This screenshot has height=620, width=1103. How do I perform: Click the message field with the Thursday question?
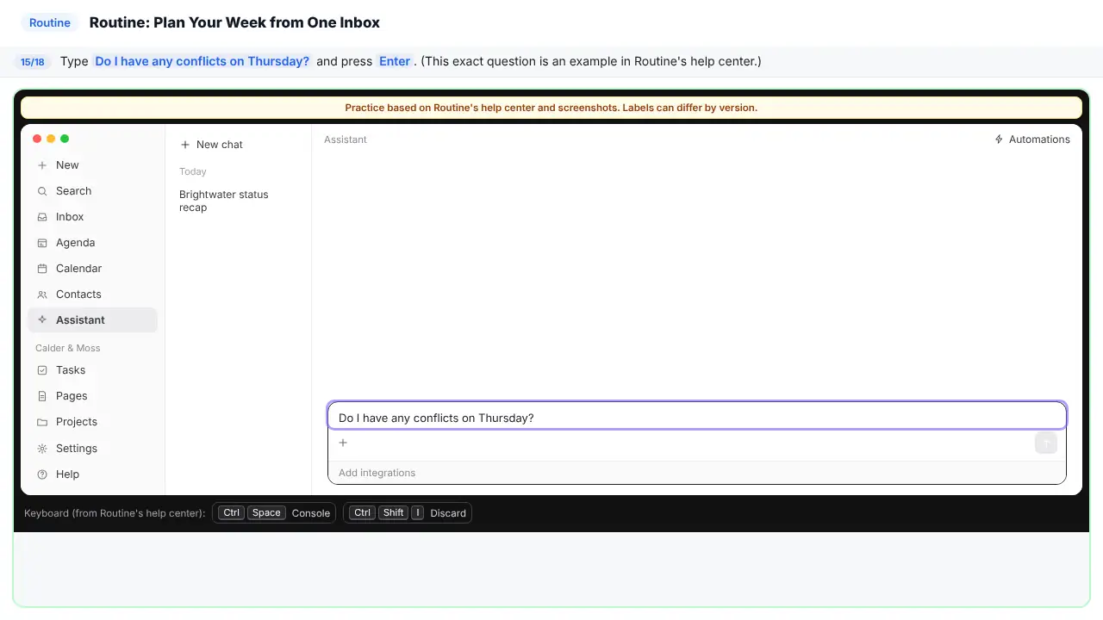pyautogui.click(x=697, y=418)
